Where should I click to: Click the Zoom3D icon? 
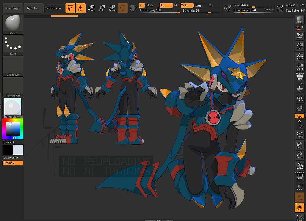pyautogui.click(x=300, y=155)
